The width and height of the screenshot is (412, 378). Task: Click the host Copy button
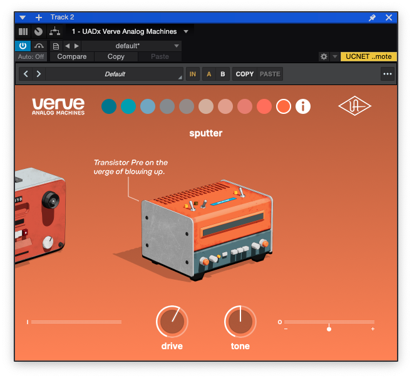click(116, 56)
